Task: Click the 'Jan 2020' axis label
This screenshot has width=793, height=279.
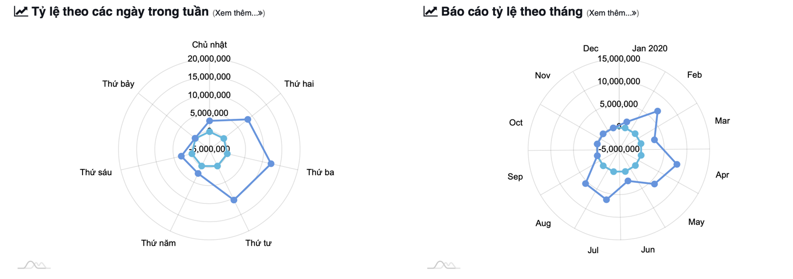Action: 649,49
